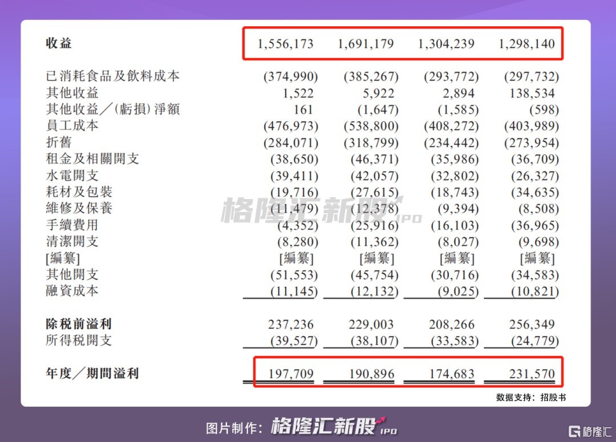Click the period profit value 174,683
This screenshot has width=616, height=442.
(x=452, y=374)
